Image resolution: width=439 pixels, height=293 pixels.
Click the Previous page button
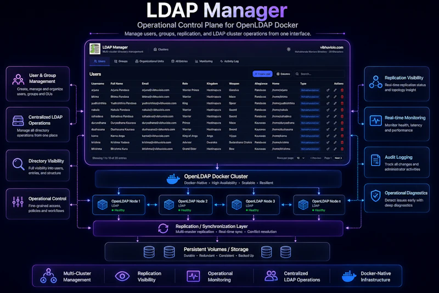click(316, 158)
